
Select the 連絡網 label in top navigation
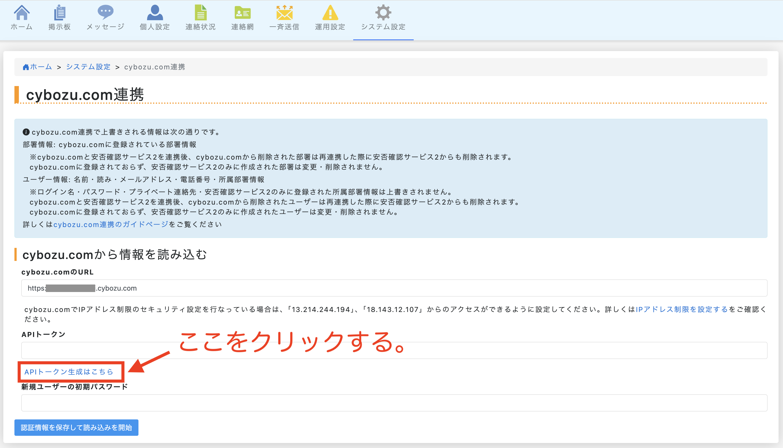pyautogui.click(x=242, y=27)
